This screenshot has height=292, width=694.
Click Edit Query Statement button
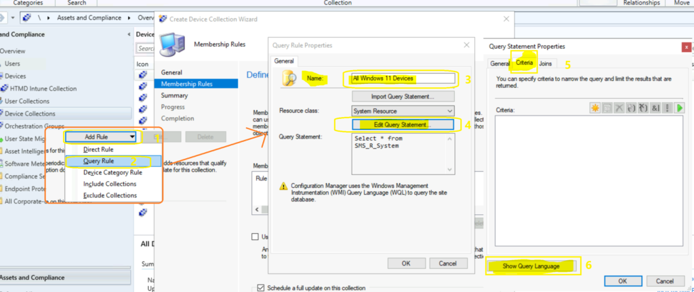pyautogui.click(x=403, y=125)
